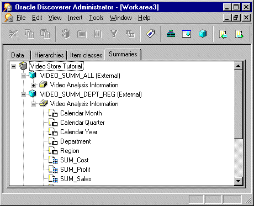Click the VIDEO_SUMM_ALL summary cube icon
This screenshot has width=254, height=206.
(33, 75)
